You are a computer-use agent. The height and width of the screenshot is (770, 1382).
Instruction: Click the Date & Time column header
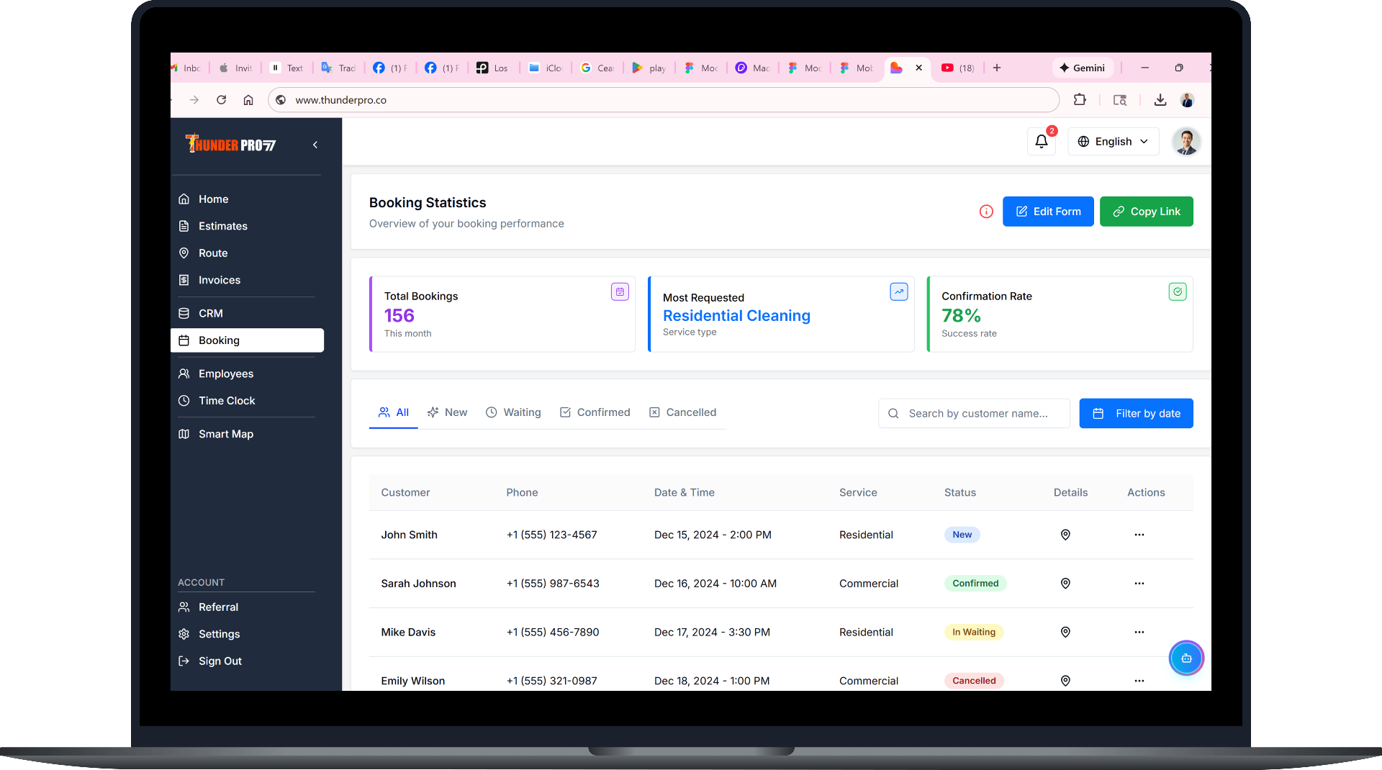(x=684, y=492)
